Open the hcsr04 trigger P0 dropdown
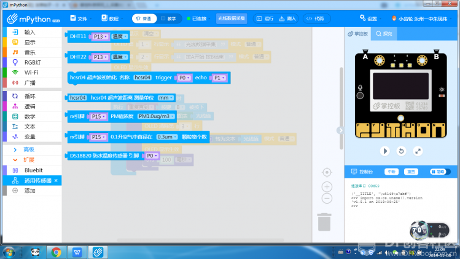460x259 pixels. (184, 78)
